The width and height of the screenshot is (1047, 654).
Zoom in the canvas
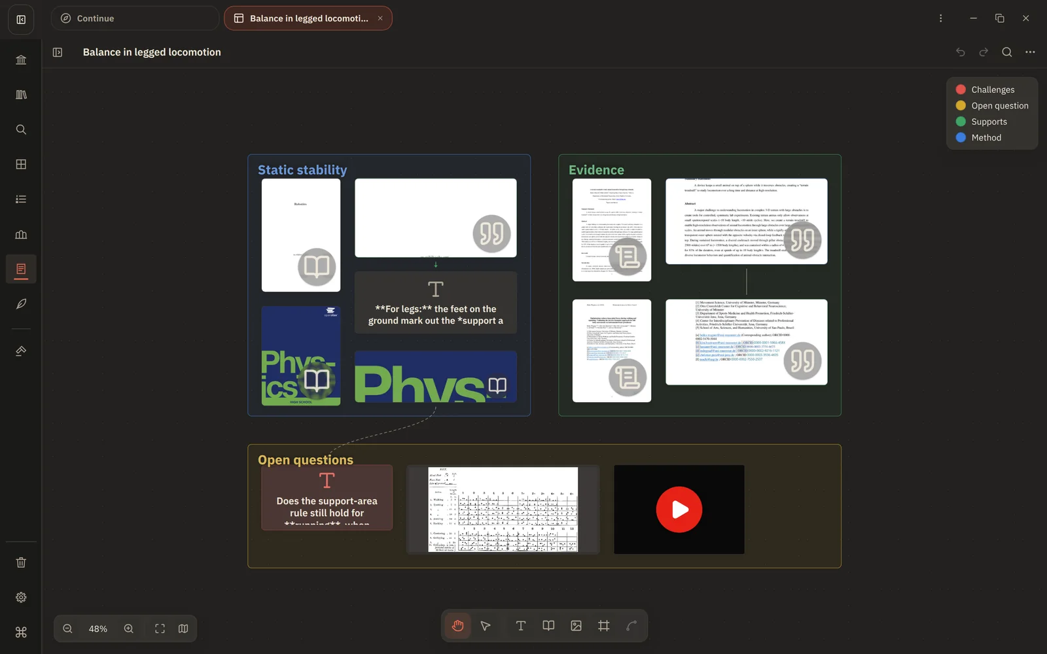[x=129, y=628]
